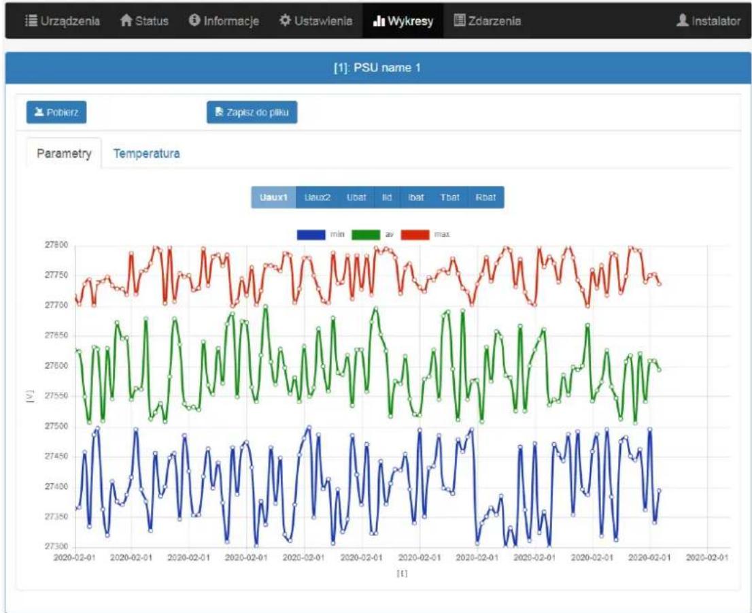This screenshot has width=752, height=613.
Task: Click the download icon on the Pobierz button
Action: [x=39, y=112]
